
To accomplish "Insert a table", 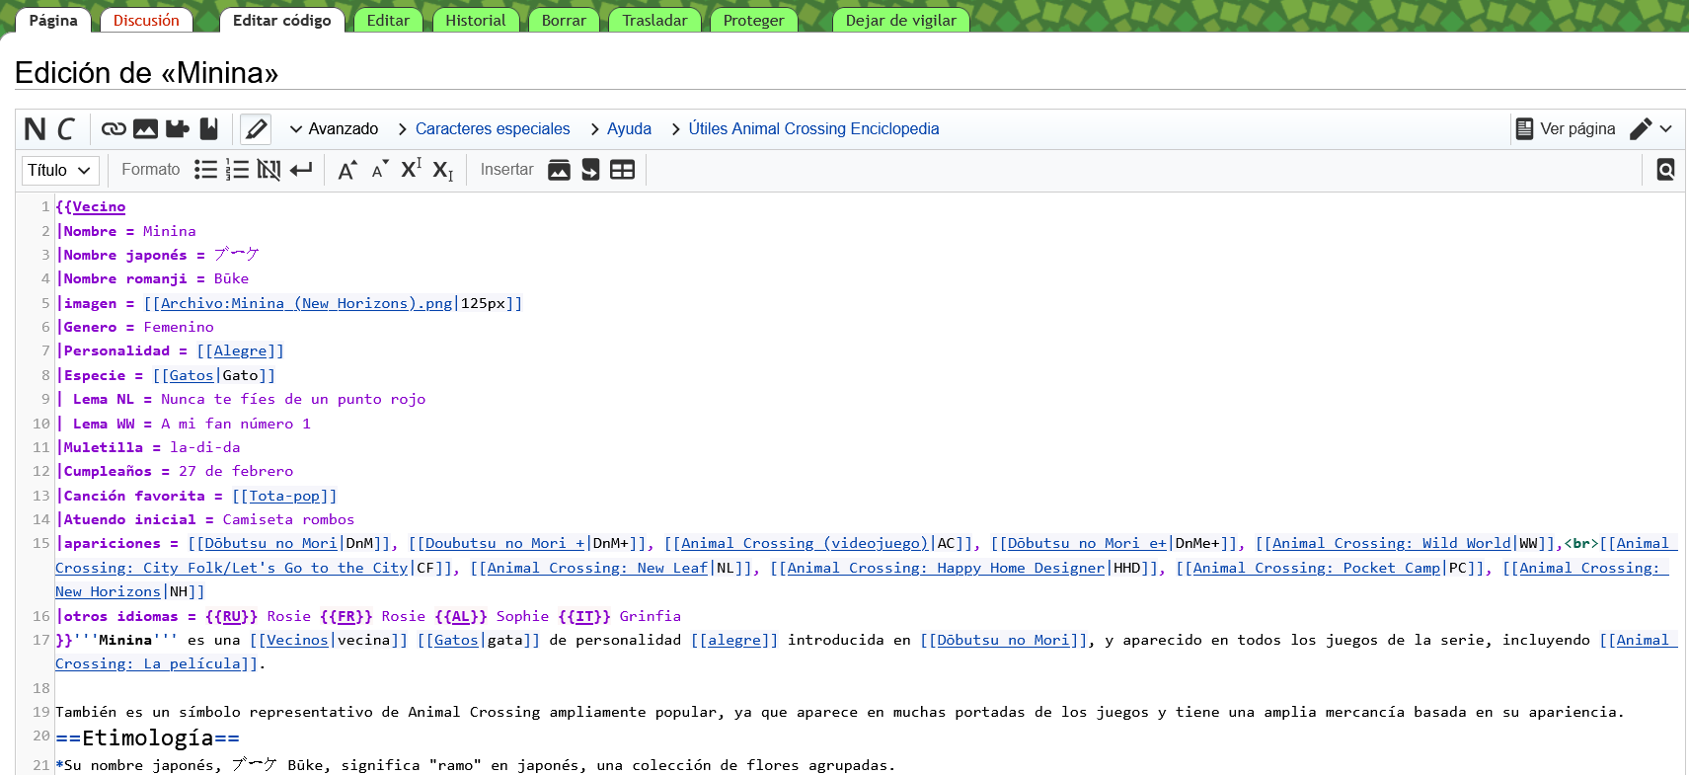I will (622, 170).
